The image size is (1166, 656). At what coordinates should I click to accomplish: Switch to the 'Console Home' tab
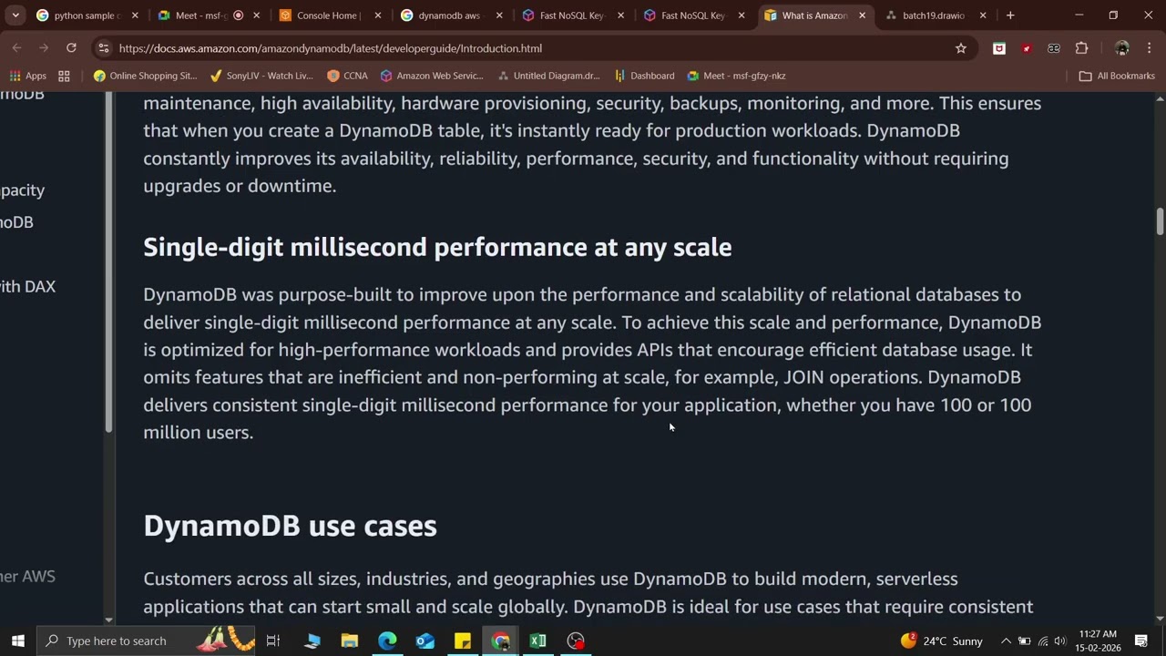pos(329,15)
